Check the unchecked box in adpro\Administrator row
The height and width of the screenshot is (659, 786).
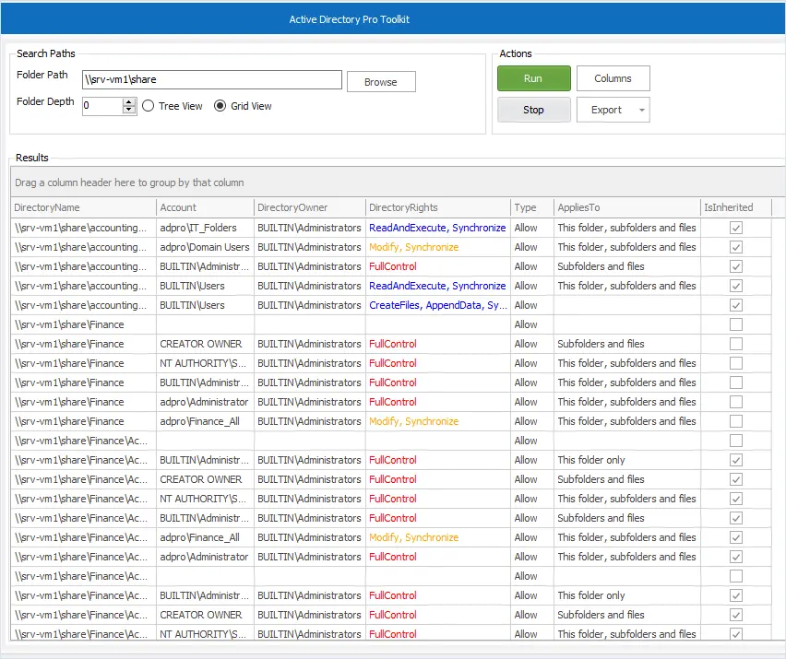tap(736, 402)
